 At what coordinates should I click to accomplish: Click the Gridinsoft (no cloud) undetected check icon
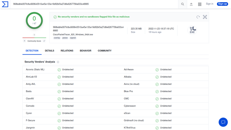point(157,121)
